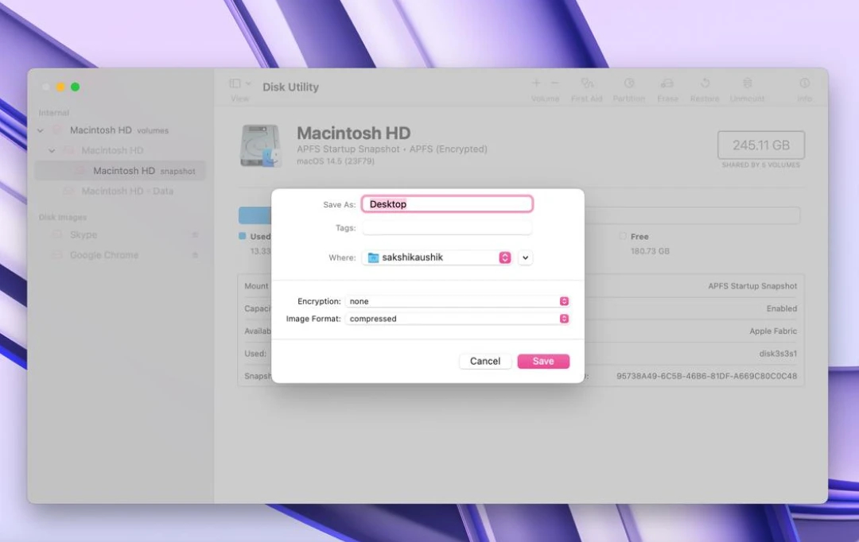Viewport: 859px width, 542px height.
Task: Collapse nested Macintosh HD container chevron
Action: (x=52, y=150)
